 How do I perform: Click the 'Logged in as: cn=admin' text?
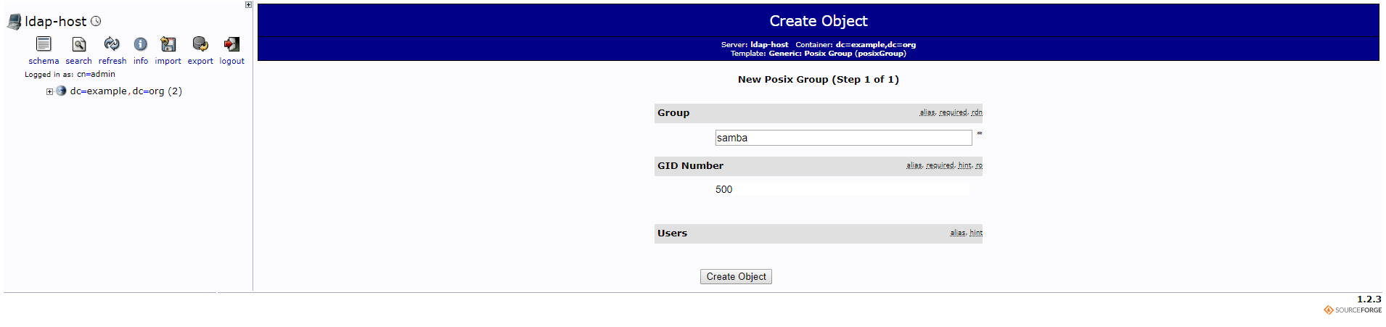[70, 74]
